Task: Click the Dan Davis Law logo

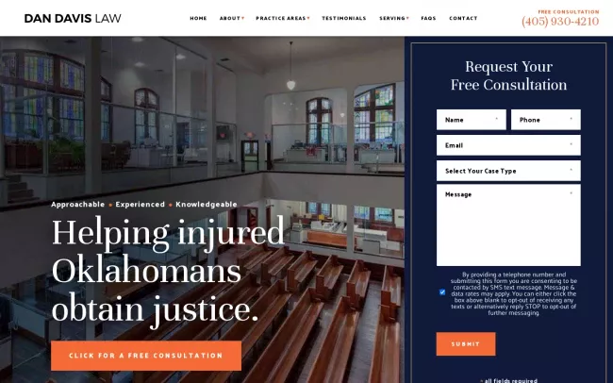Action: 73,18
